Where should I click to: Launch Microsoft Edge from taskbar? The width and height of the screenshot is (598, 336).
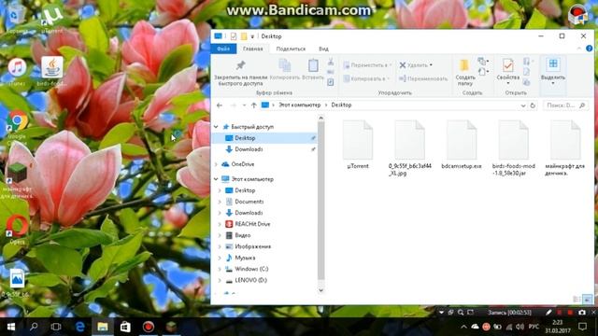pyautogui.click(x=79, y=327)
